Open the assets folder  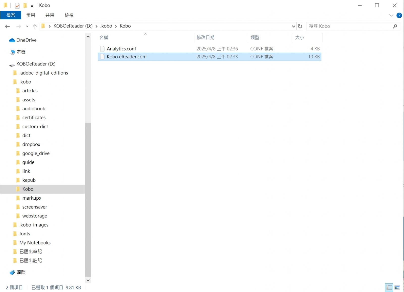coord(29,100)
